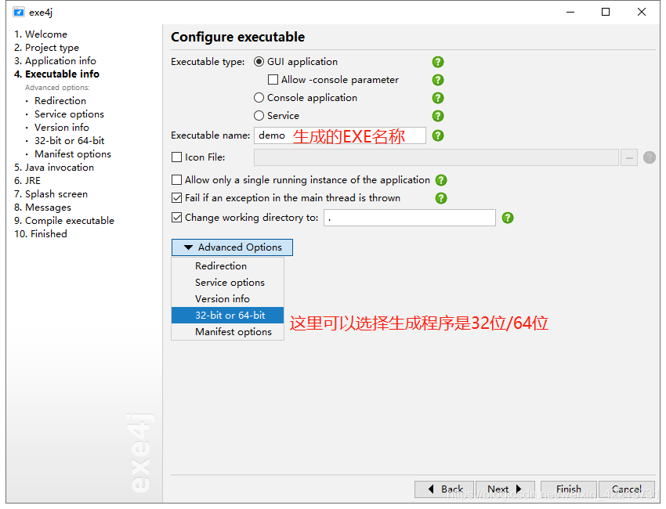This screenshot has height=509, width=666.
Task: Maximize the exe4j window
Action: (x=606, y=12)
